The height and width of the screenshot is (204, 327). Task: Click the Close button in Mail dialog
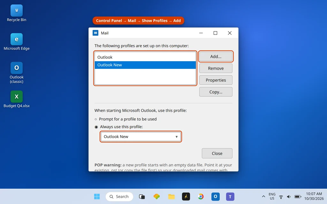click(217, 153)
